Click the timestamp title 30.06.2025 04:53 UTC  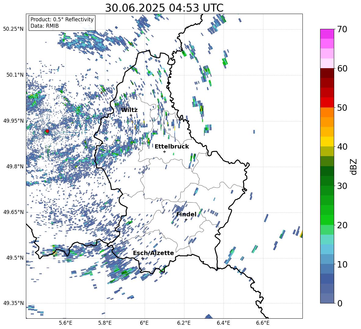click(164, 8)
